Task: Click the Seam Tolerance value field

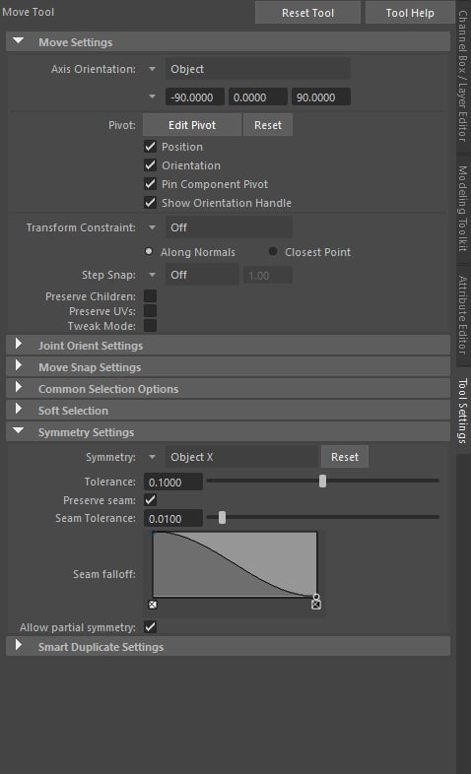Action: coord(173,519)
